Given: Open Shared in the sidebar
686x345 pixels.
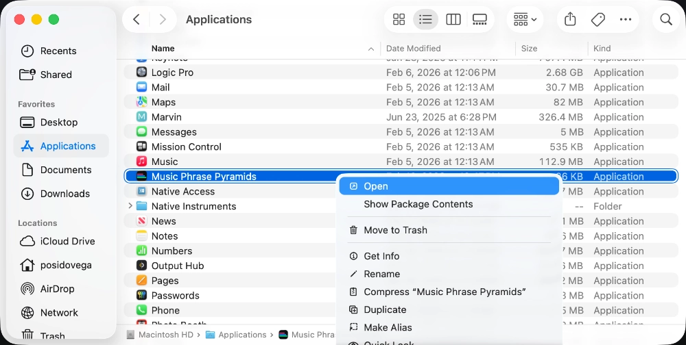Looking at the screenshot, I should point(61,75).
